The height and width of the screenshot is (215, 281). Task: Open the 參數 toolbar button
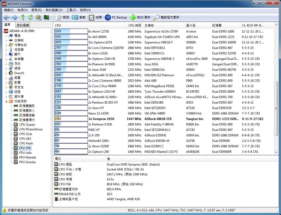(x=79, y=17)
